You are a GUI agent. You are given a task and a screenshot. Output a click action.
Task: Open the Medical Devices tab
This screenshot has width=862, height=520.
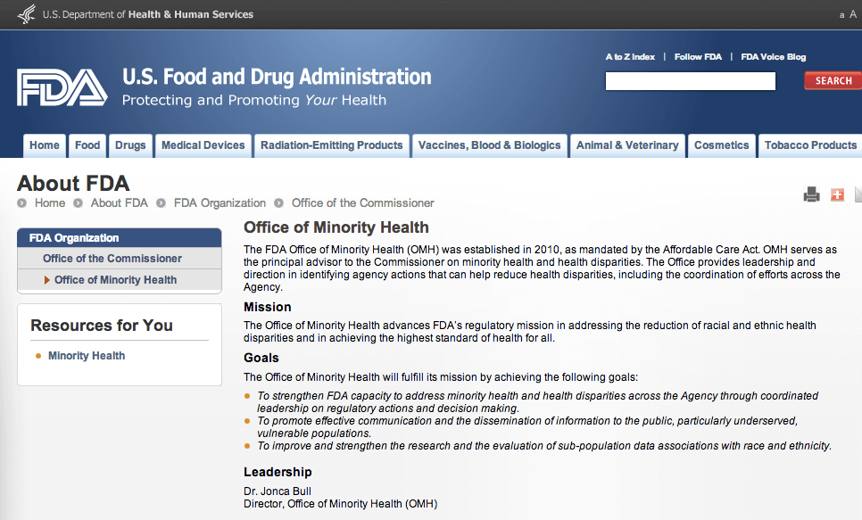click(x=203, y=145)
